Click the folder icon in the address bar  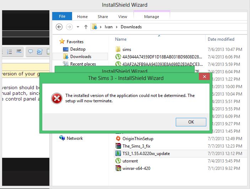(x=94, y=27)
